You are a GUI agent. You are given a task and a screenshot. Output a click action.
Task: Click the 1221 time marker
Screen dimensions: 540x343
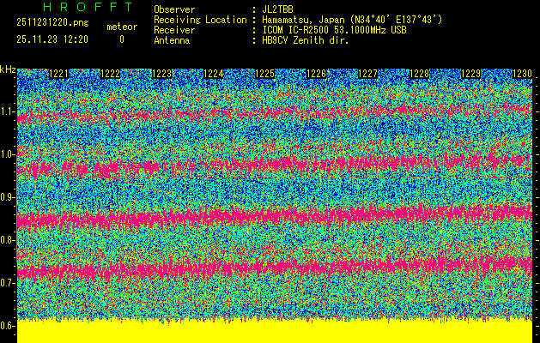point(58,74)
